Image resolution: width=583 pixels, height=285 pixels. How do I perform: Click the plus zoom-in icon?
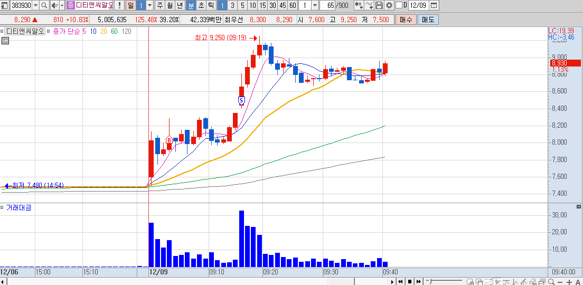tap(569, 282)
